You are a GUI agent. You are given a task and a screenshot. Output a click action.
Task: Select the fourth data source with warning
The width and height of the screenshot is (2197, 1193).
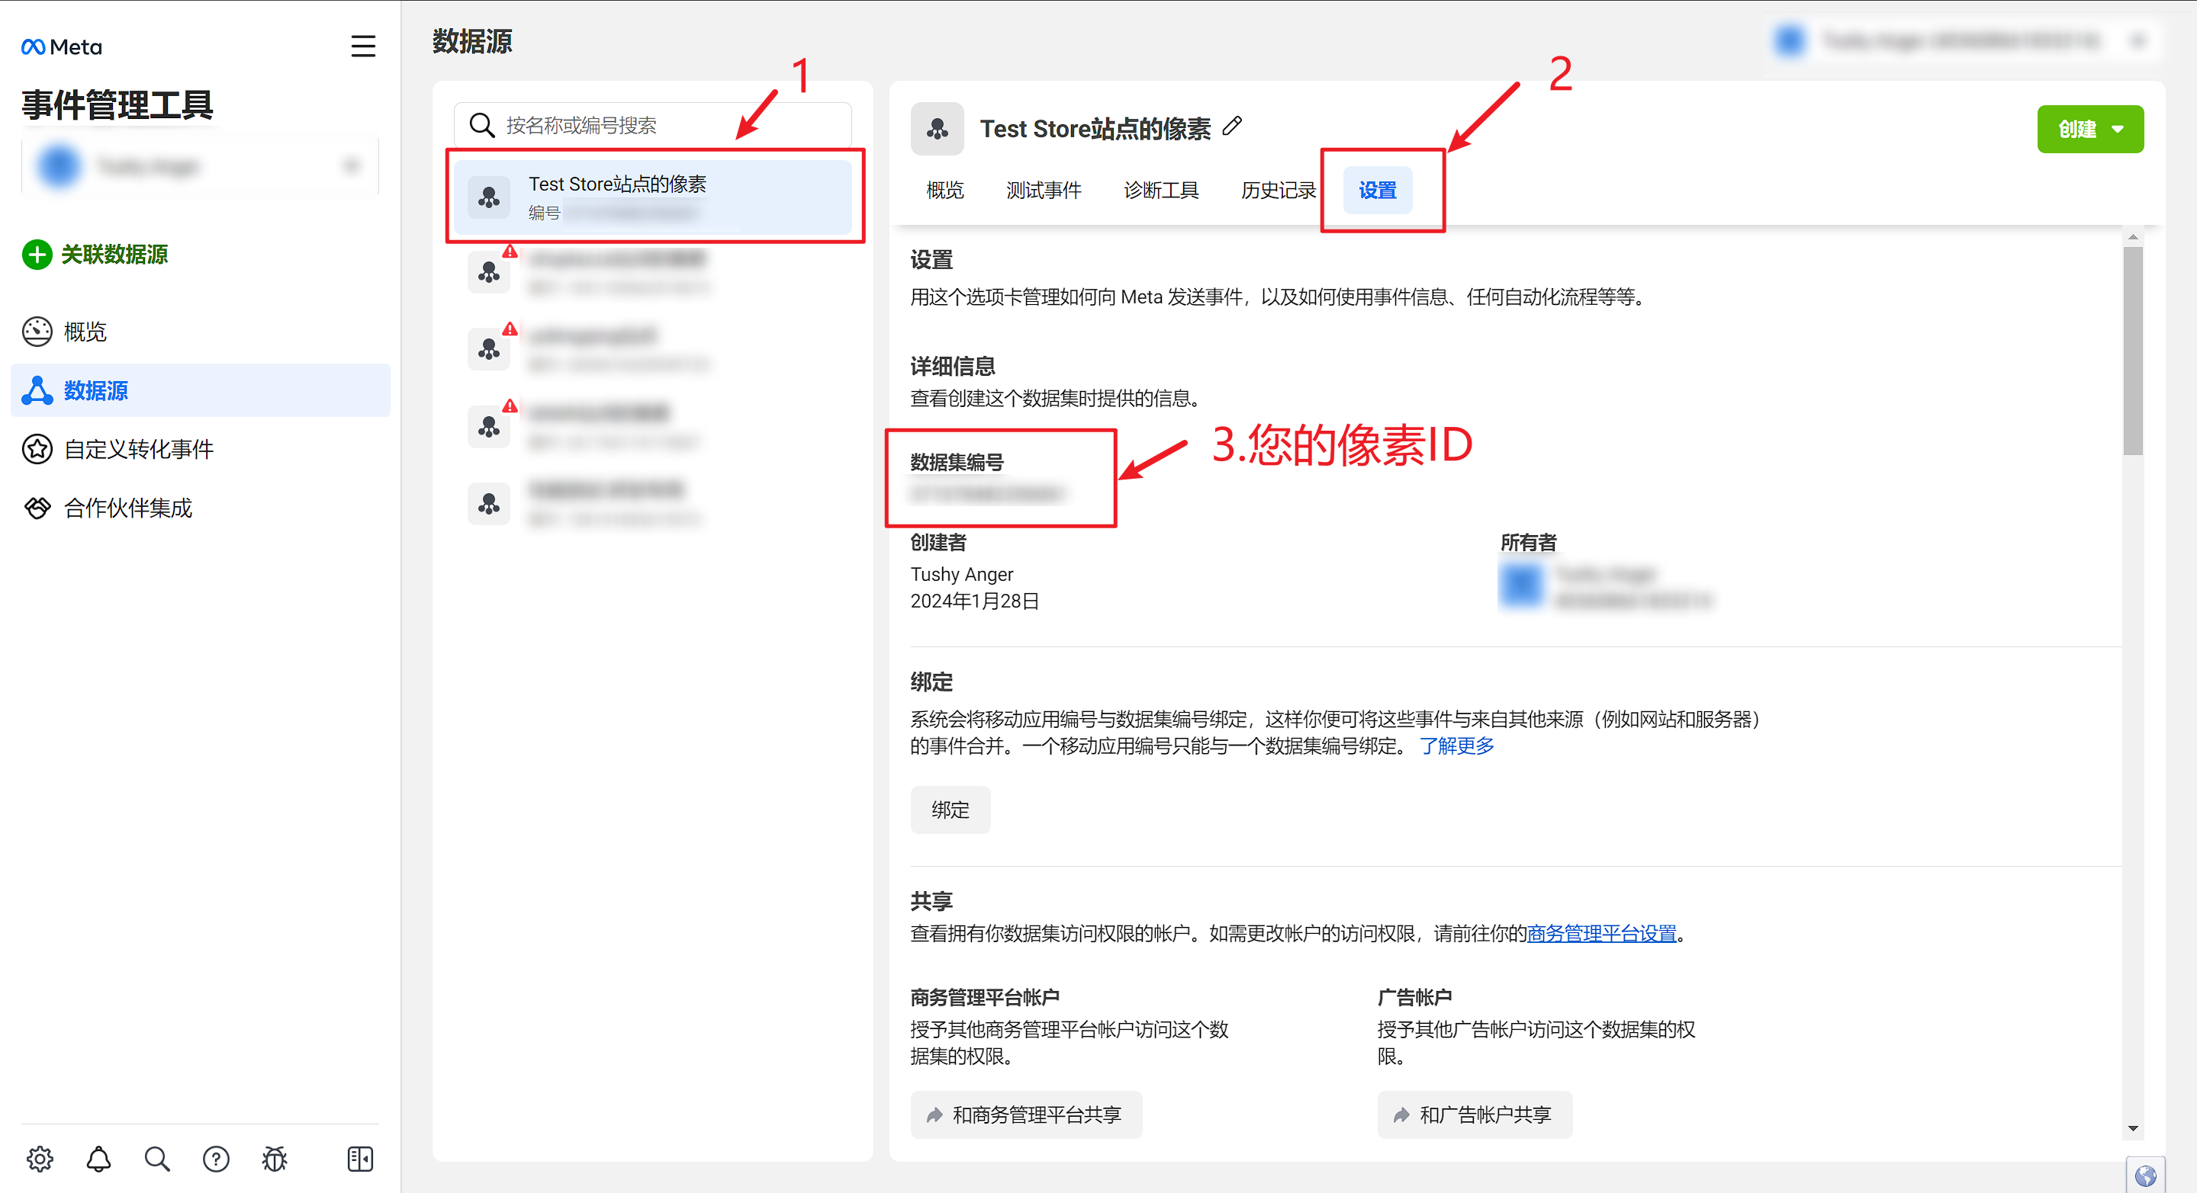point(652,426)
